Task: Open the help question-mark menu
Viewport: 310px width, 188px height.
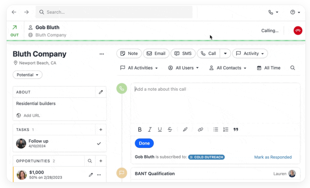Action: (295, 12)
